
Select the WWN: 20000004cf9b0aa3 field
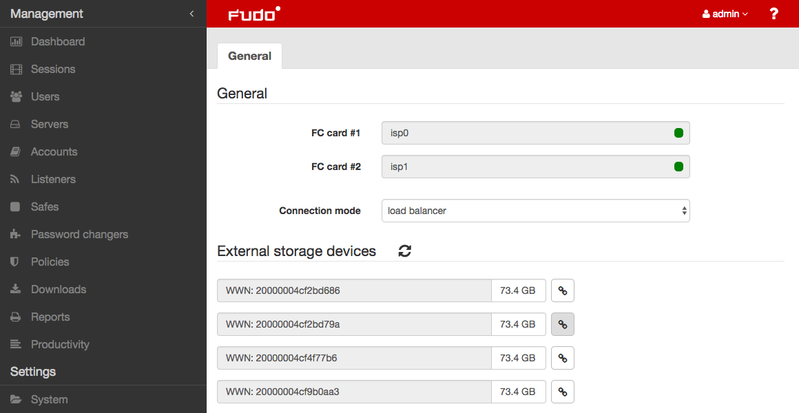[x=354, y=392]
